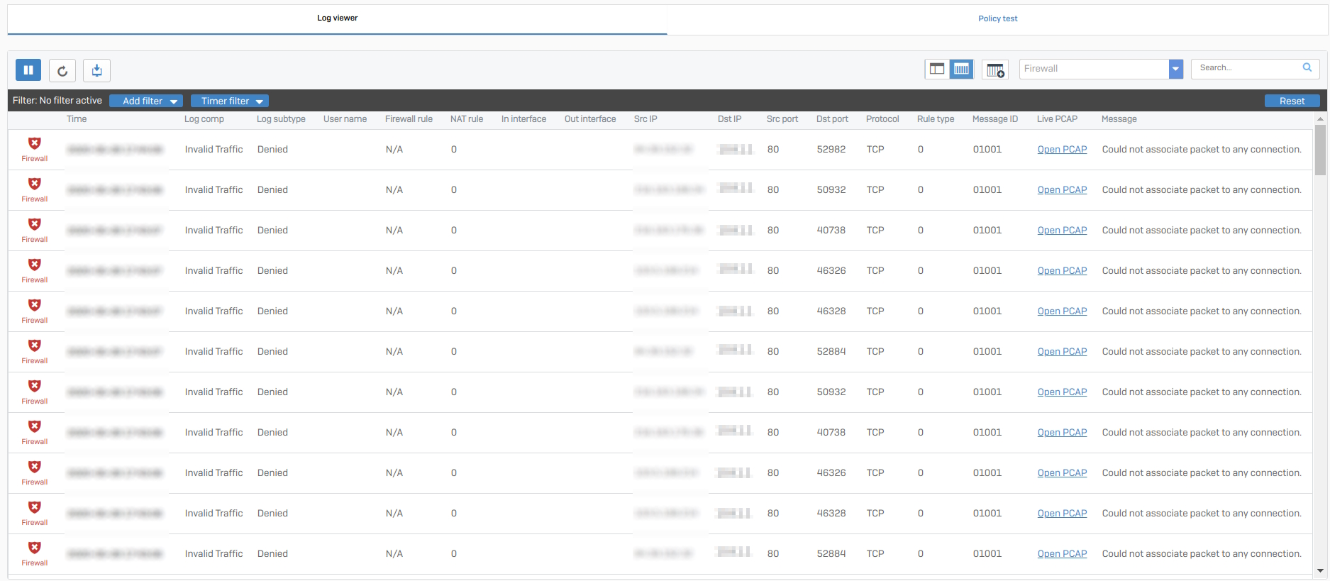The image size is (1330, 581).
Task: Open the add/remove columns icon
Action: (x=995, y=70)
